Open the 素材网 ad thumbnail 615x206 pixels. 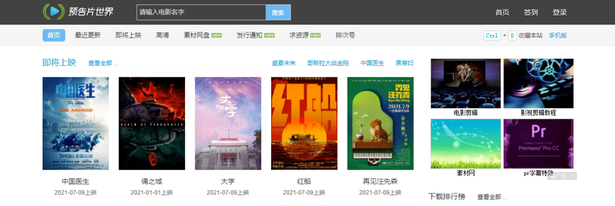(x=466, y=143)
